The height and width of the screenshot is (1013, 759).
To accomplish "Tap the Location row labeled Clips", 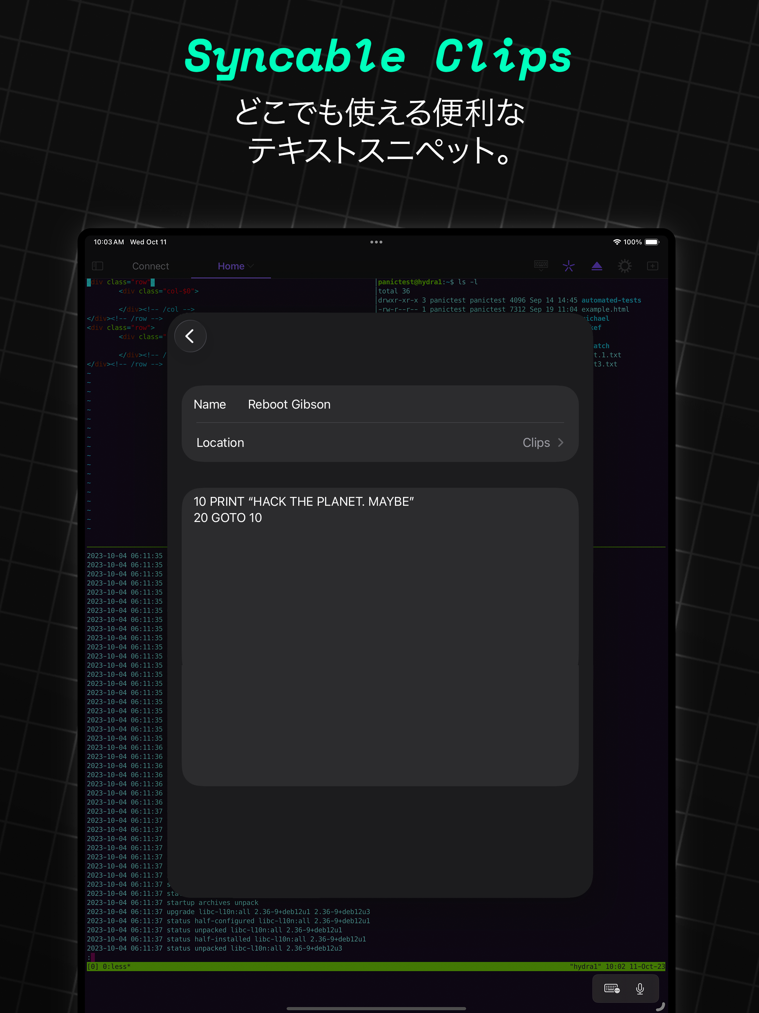I will pos(380,442).
